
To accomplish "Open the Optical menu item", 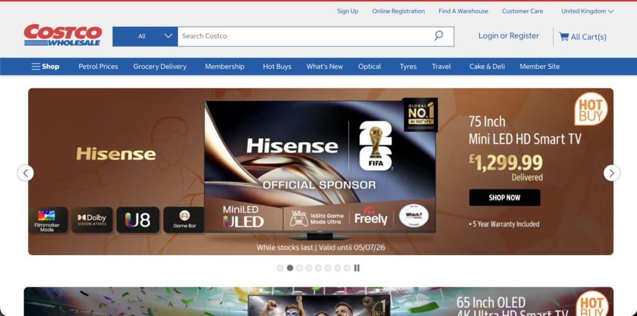I will (370, 66).
